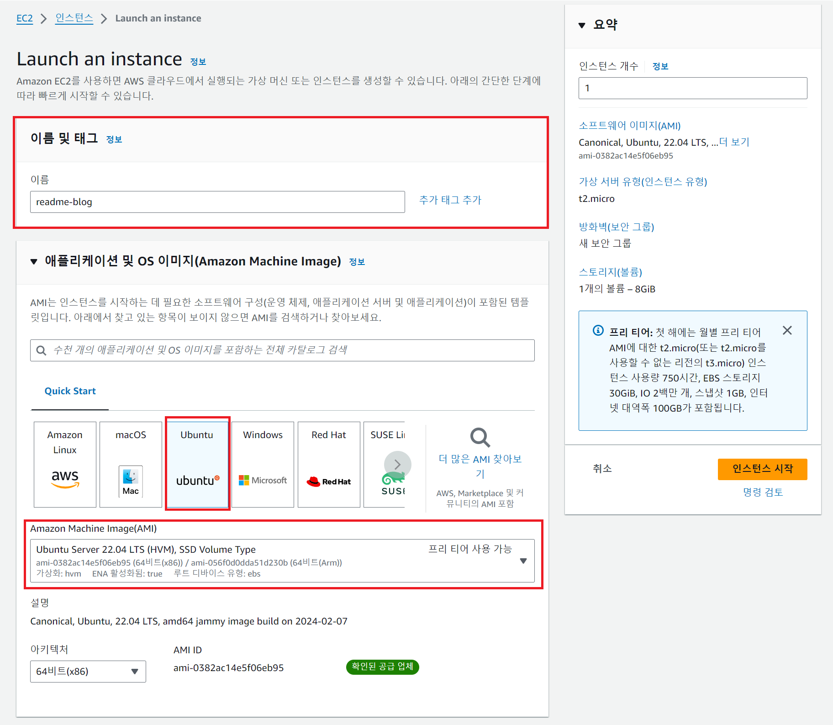Click the magnifier icon in the AMI search box
The image size is (833, 725).
(x=41, y=350)
